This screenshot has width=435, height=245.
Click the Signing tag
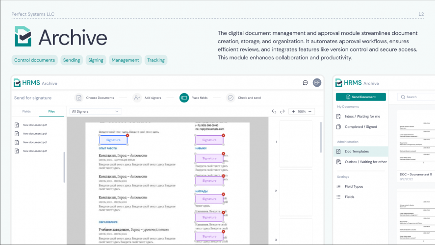(x=96, y=60)
